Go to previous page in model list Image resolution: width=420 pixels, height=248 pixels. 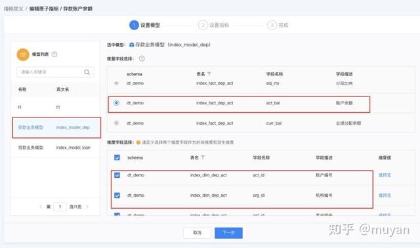pyautogui.click(x=41, y=207)
